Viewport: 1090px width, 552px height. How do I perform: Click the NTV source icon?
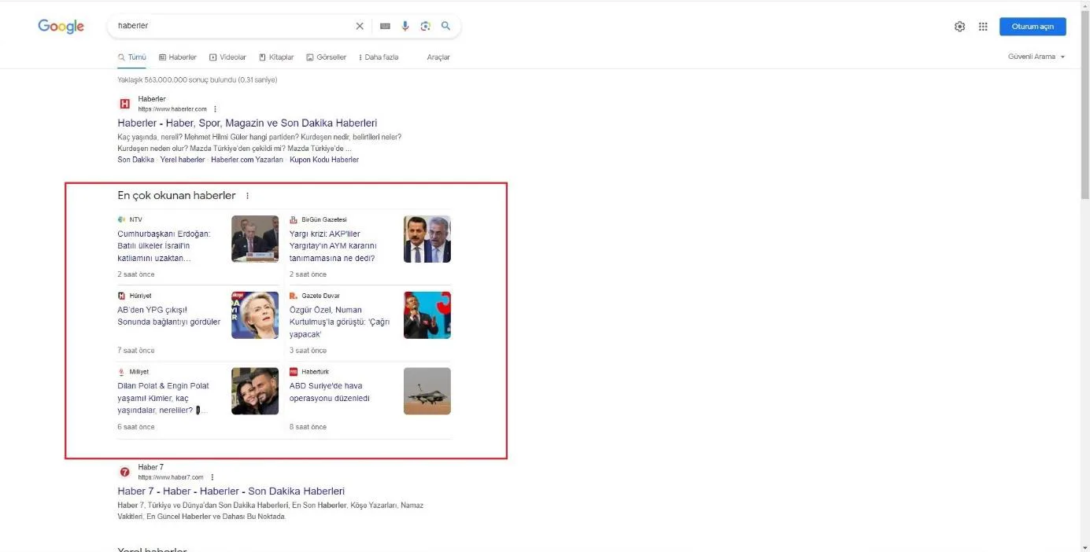coord(121,219)
